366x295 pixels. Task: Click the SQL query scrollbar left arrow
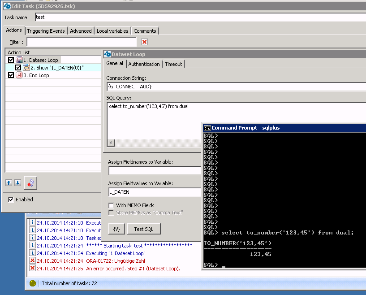pos(111,143)
